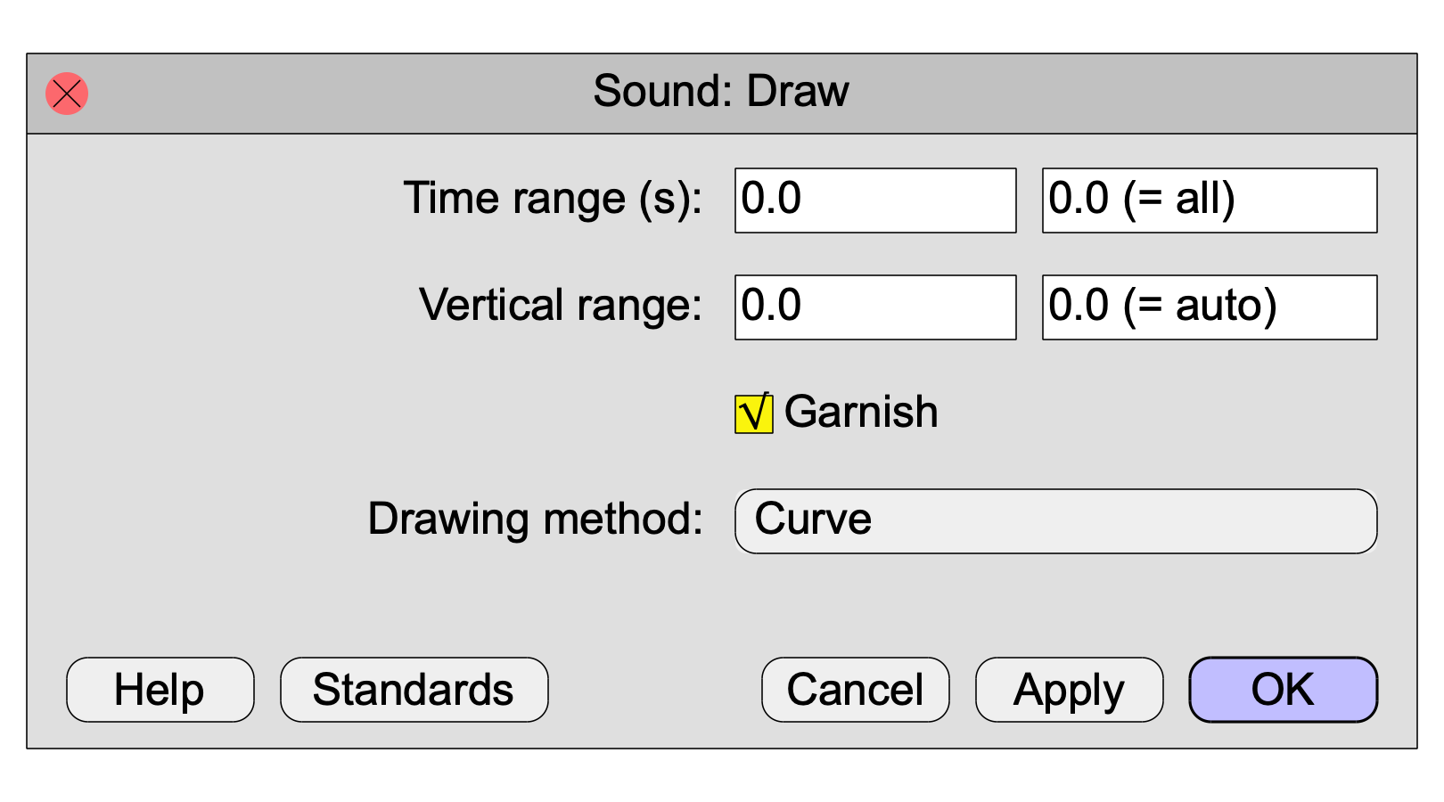Click the Sound: Draw title bar text
The width and height of the screenshot is (1444, 802).
pyautogui.click(x=721, y=91)
